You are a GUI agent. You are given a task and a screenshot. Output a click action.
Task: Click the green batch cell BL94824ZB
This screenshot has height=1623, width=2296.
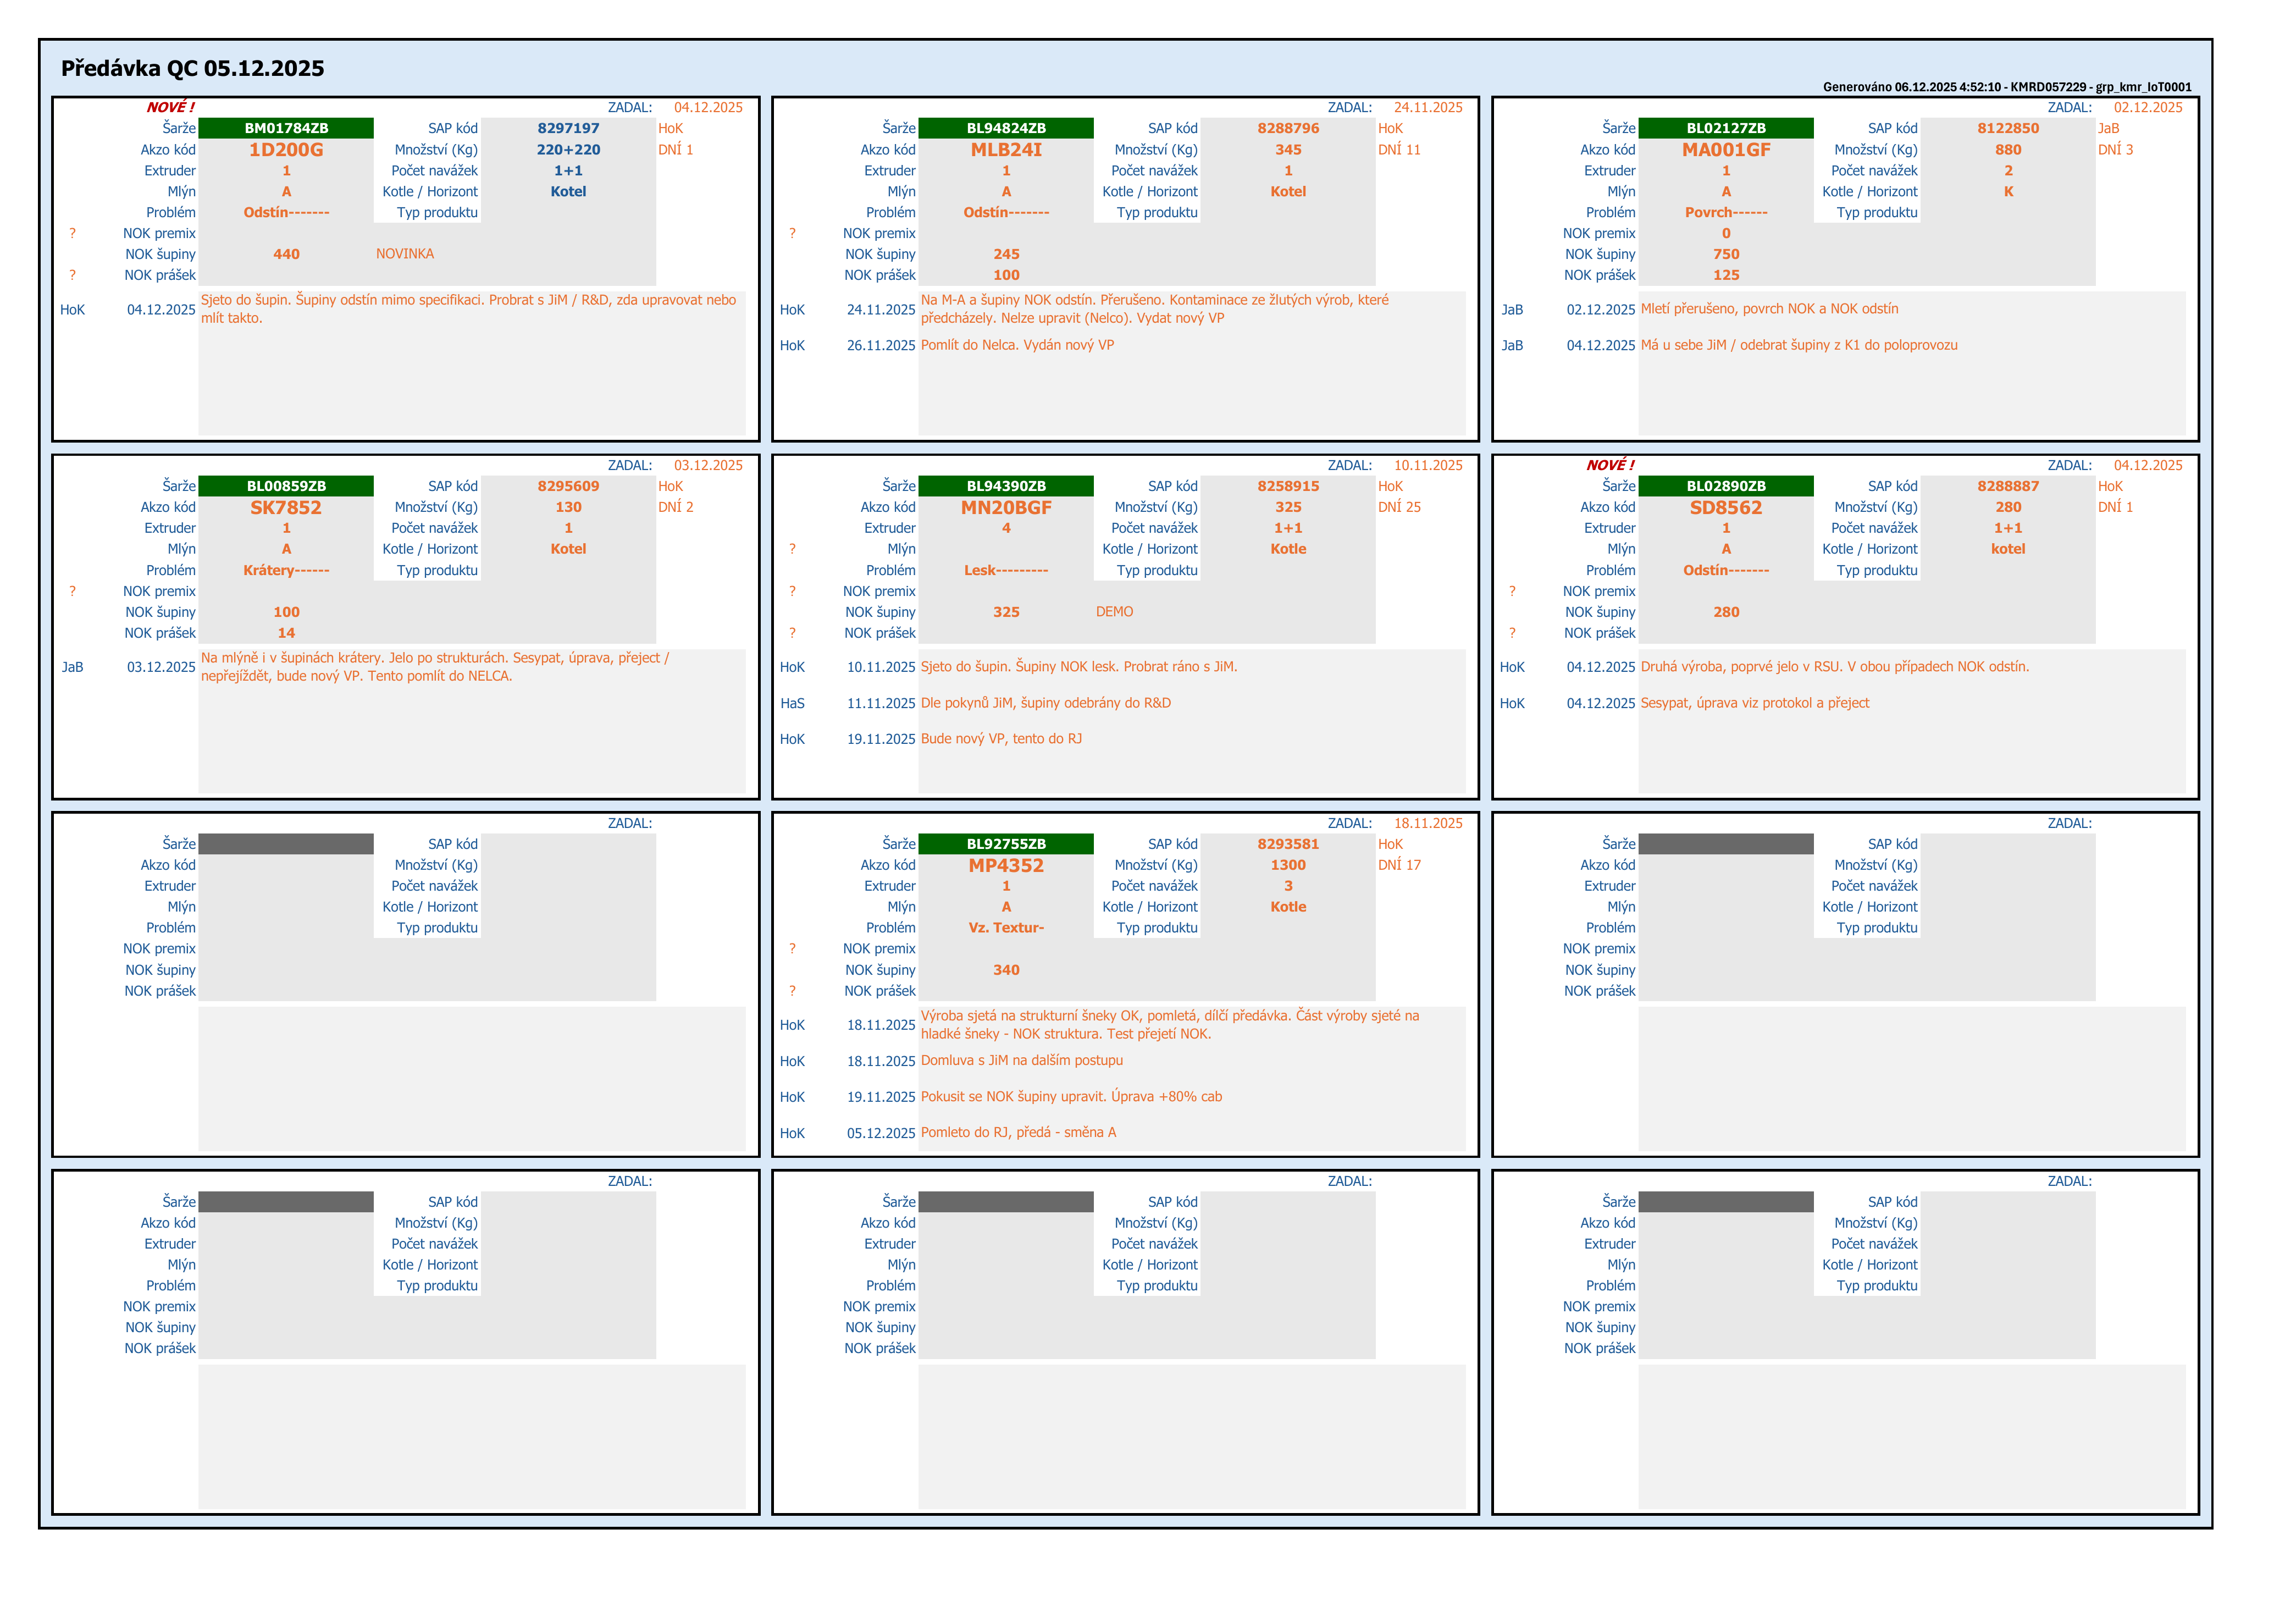[1005, 128]
